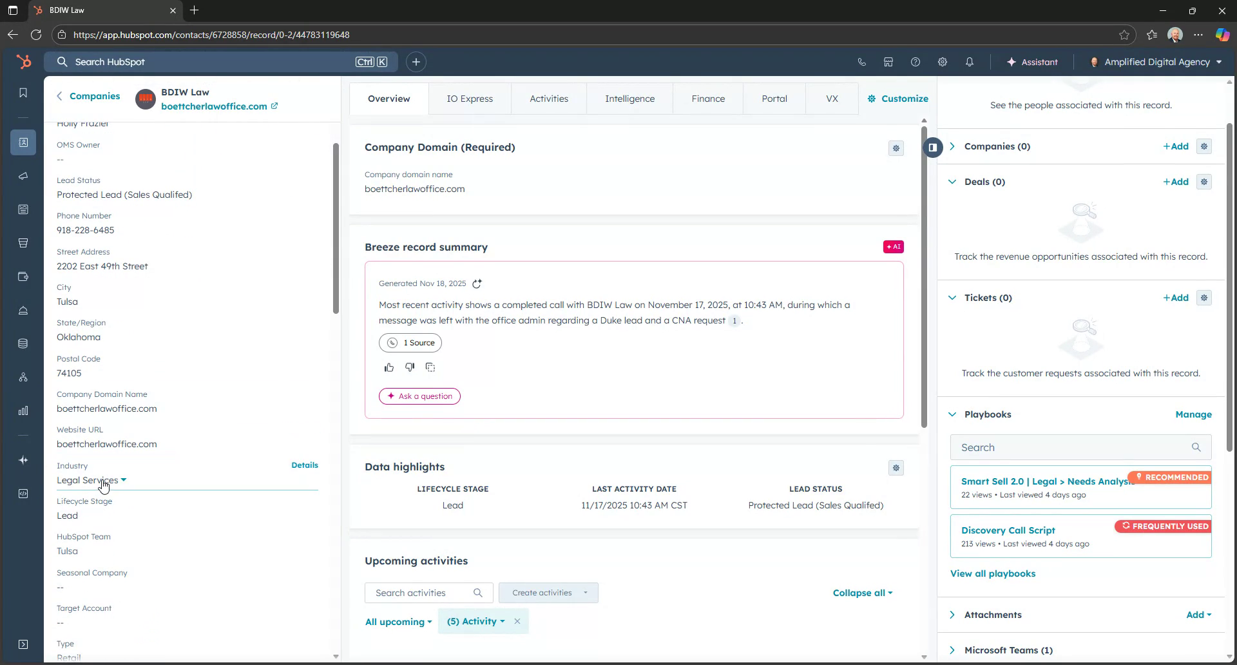Click the settings gear on Company Domain card
1237x665 pixels.
click(x=896, y=148)
